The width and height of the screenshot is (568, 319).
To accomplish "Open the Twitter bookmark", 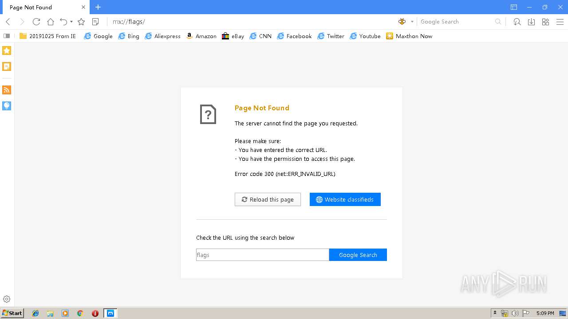I will (331, 36).
